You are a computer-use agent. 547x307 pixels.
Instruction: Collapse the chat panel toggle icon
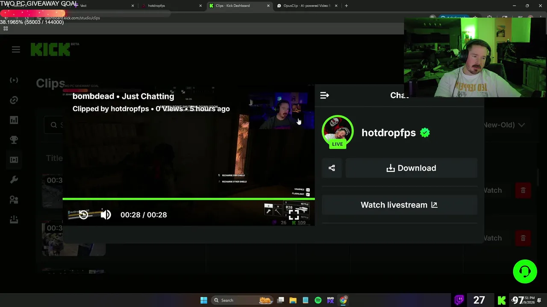pyautogui.click(x=324, y=96)
